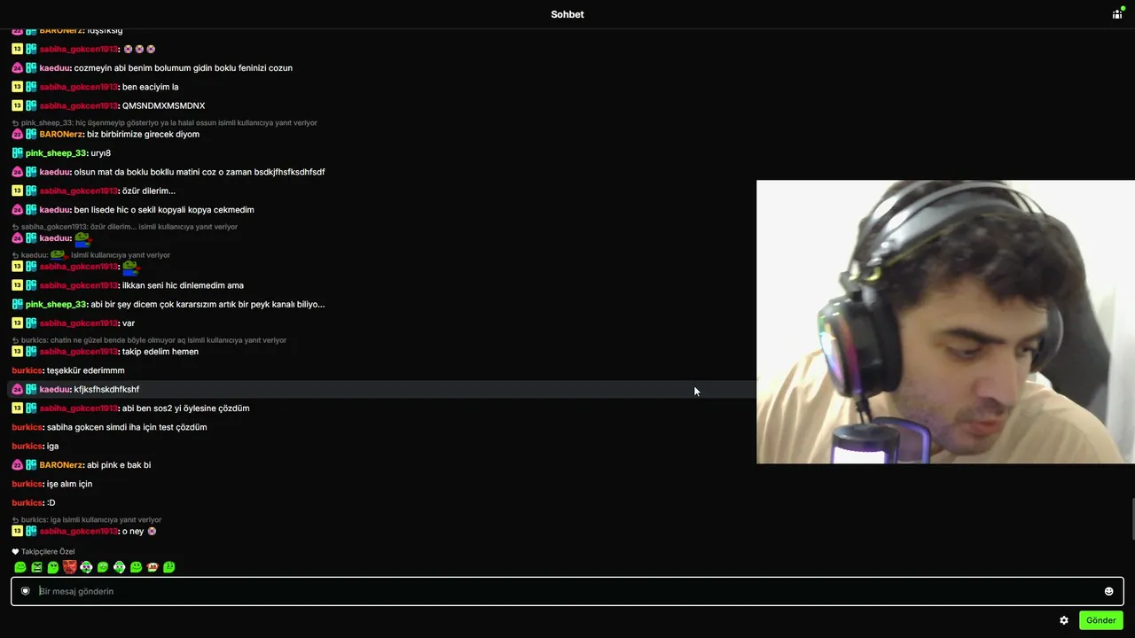Click the pink badge beside 'biz birbirimize girecek diyom'
Viewport: 1135px width, 638px height.
click(x=17, y=135)
